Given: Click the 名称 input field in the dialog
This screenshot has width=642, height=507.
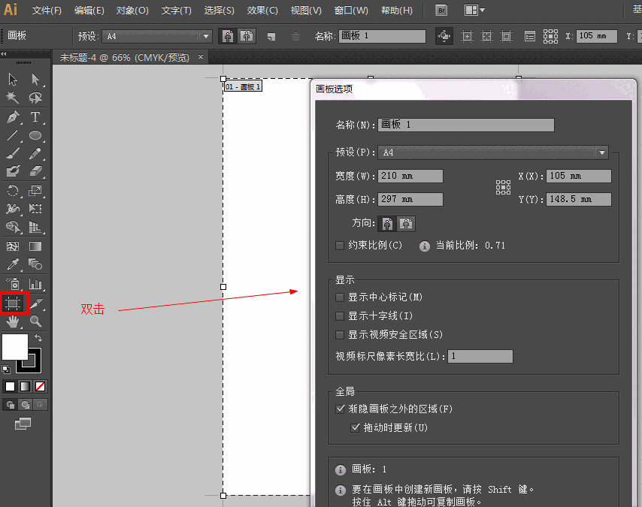Looking at the screenshot, I should [x=466, y=125].
